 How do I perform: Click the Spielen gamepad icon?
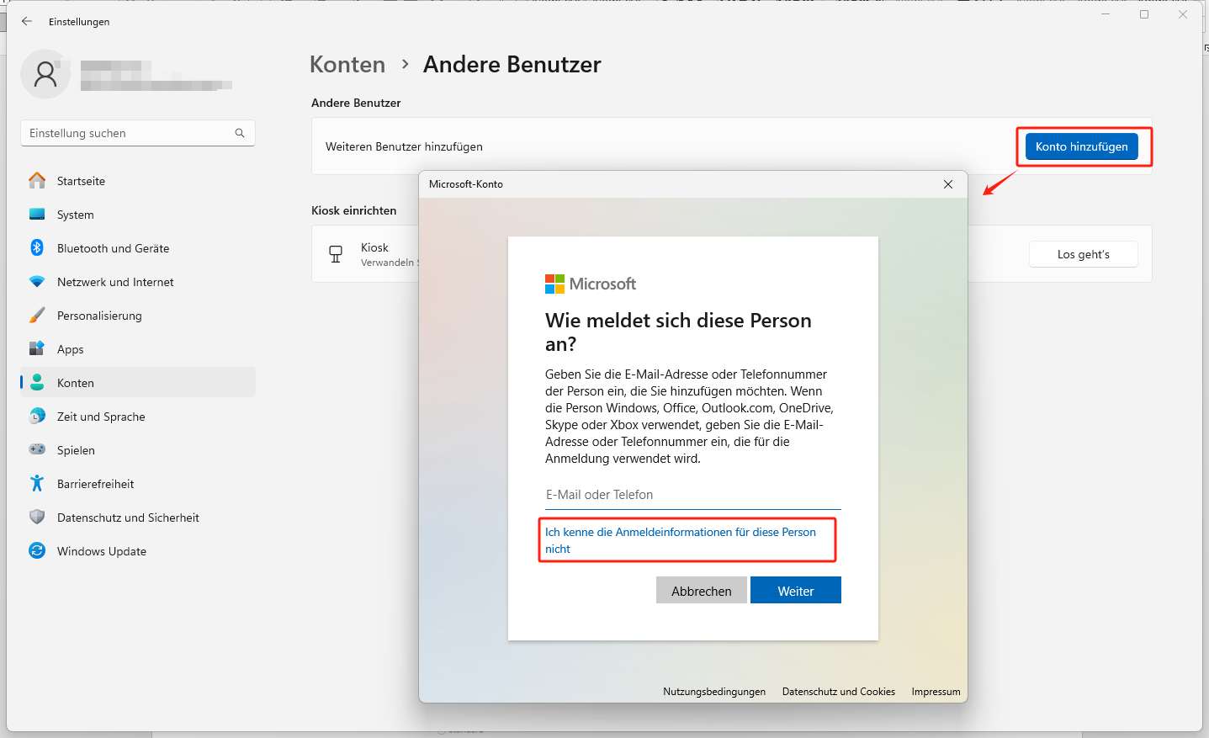click(x=37, y=449)
